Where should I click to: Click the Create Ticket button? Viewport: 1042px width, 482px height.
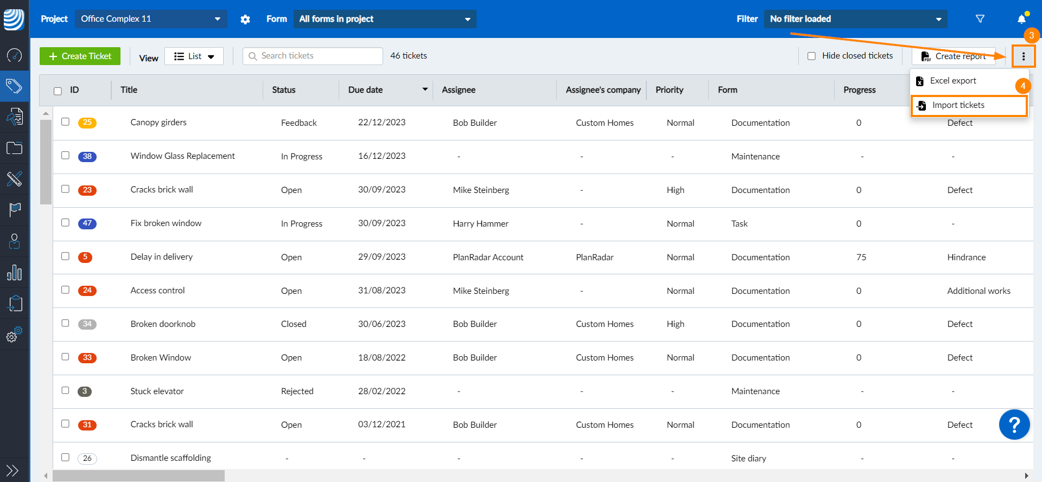tap(80, 56)
